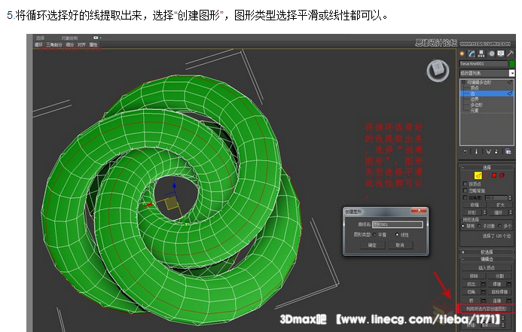
Task: Click the angle value spinner arrows
Action: click(x=510, y=197)
